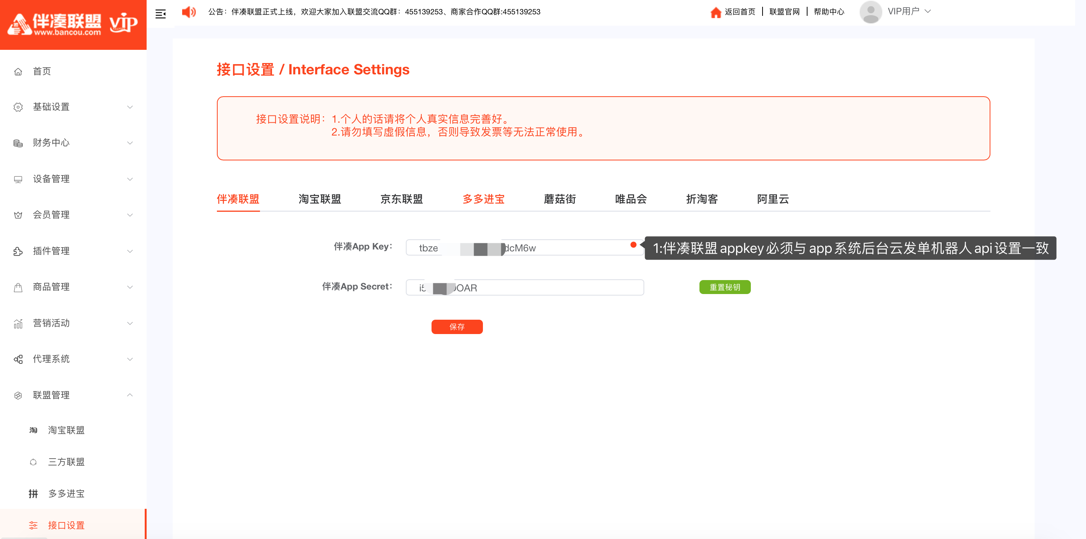1086x539 pixels.
Task: Click the 基础设置 sidebar label
Action: (x=51, y=107)
